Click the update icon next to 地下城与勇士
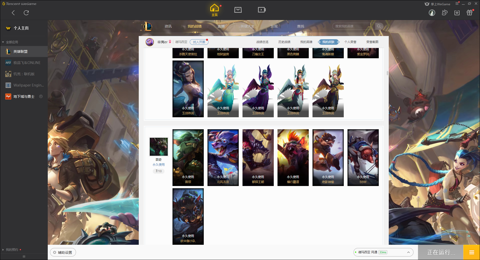Image resolution: width=480 pixels, height=260 pixels. pyautogui.click(x=41, y=96)
